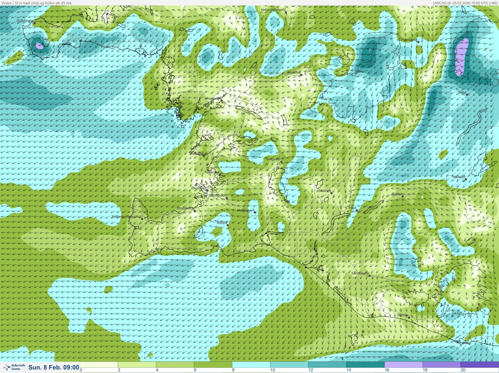Click the Sámsstaðir station label

360,273
